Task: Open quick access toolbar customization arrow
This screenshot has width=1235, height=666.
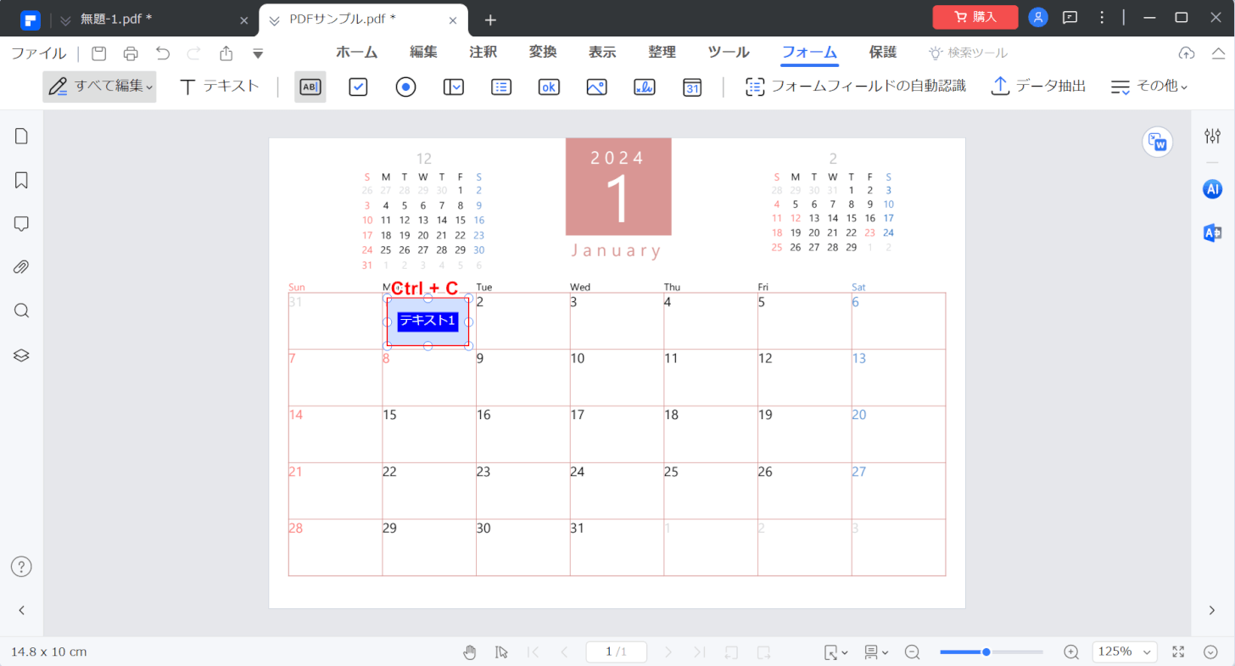Action: pos(258,54)
